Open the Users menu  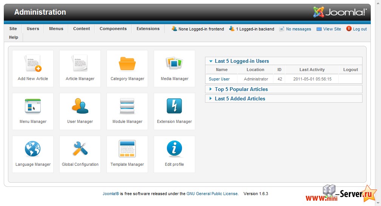click(x=33, y=29)
